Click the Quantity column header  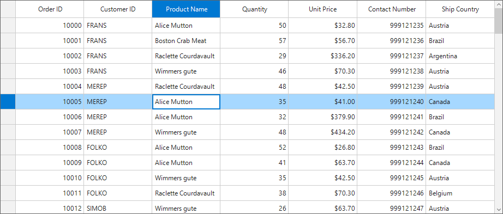pyautogui.click(x=254, y=9)
